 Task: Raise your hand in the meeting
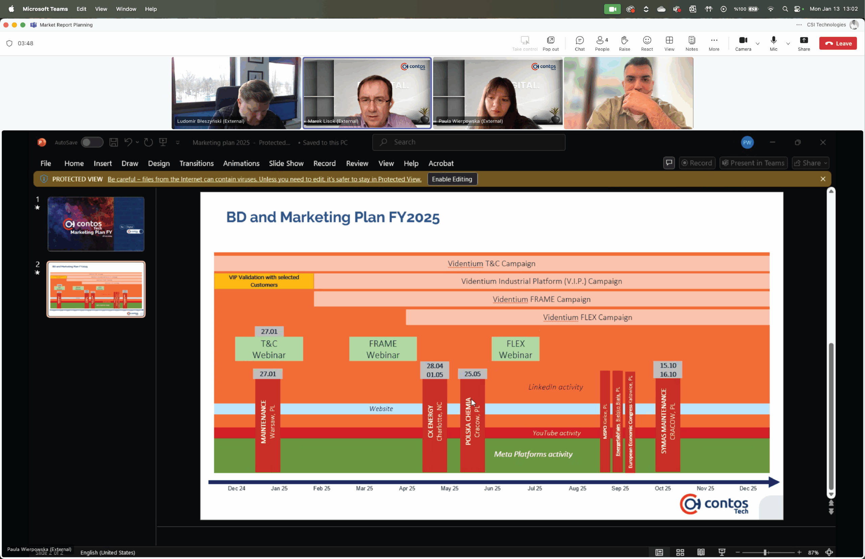(x=624, y=43)
